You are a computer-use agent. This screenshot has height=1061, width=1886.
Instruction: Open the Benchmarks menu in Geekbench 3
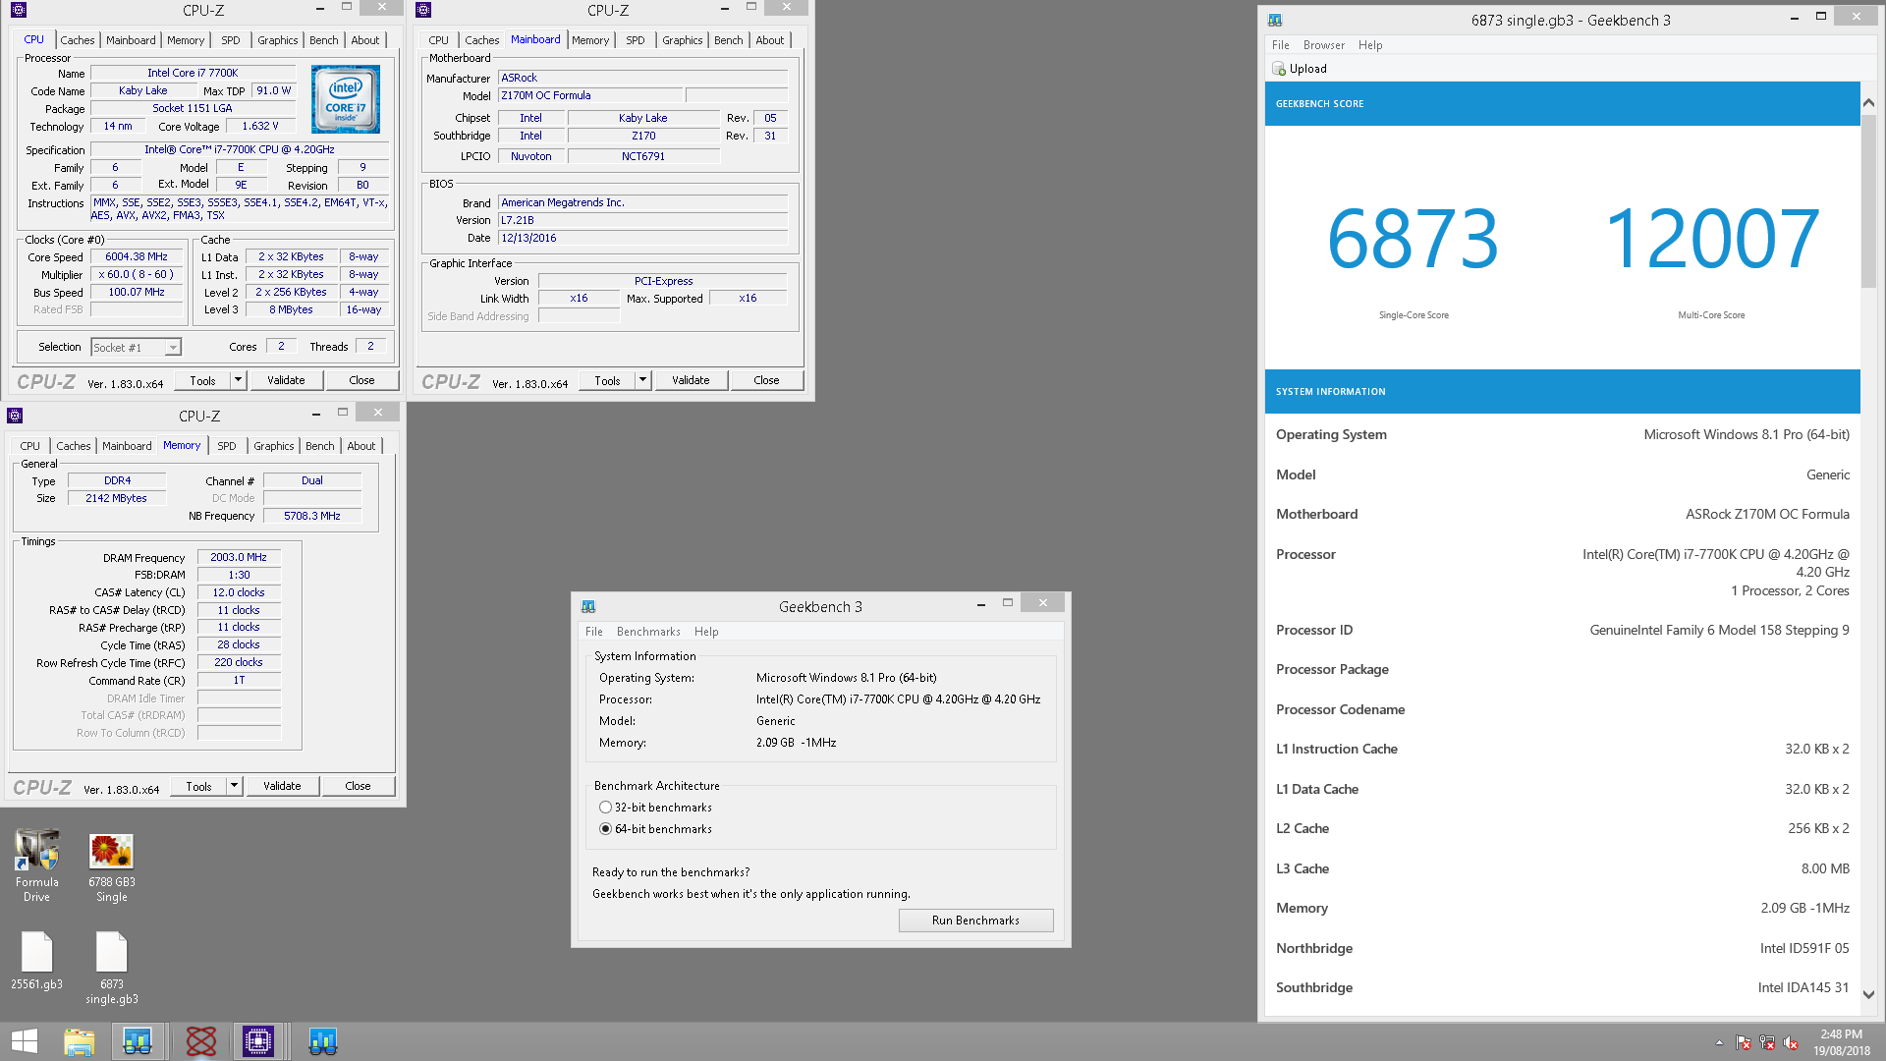(x=648, y=632)
